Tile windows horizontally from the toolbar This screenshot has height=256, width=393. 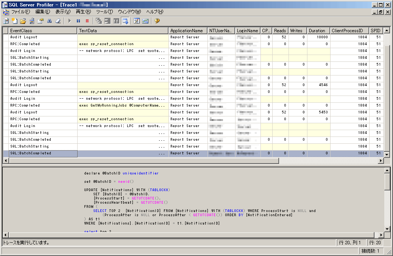click(x=108, y=21)
